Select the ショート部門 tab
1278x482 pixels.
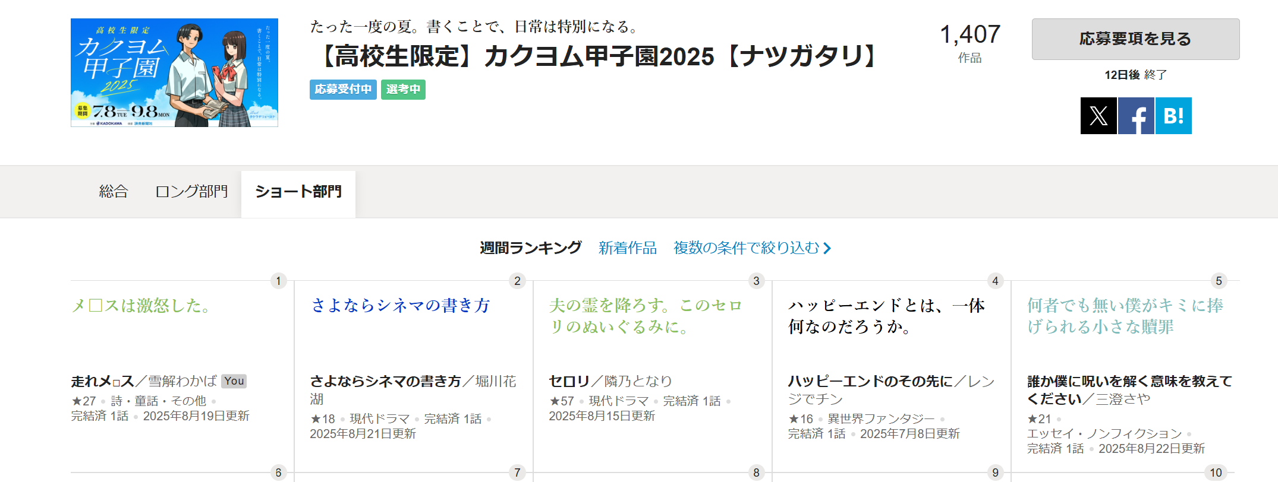click(x=298, y=192)
